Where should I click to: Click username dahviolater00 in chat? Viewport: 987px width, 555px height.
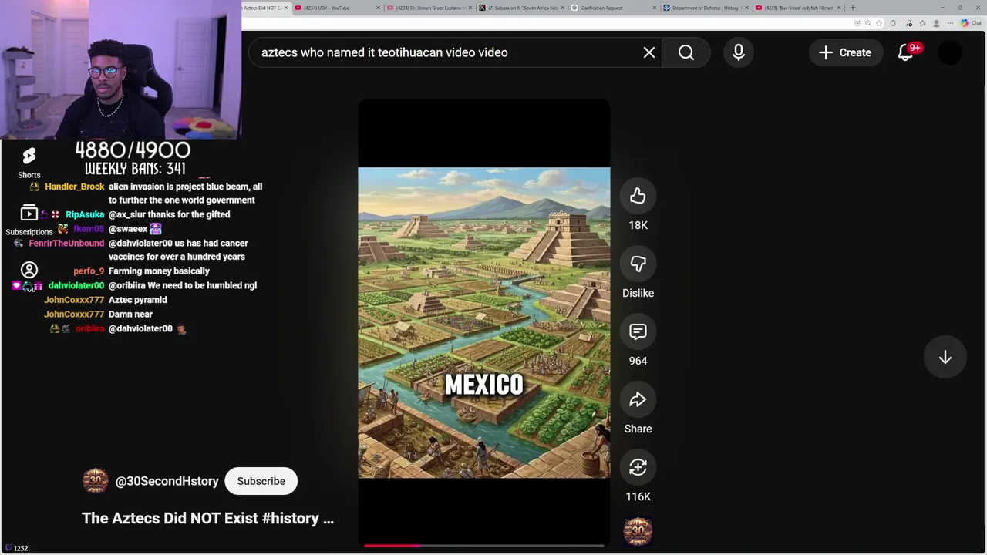coord(76,285)
